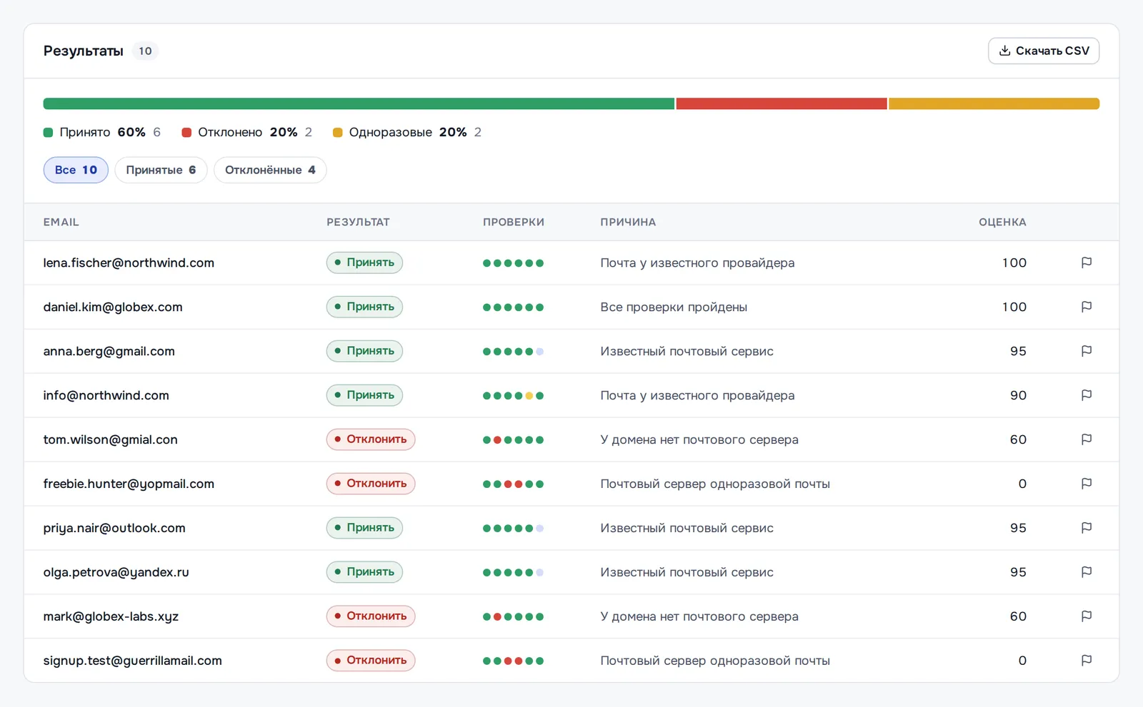Select email signup.test@guerrillamail.com
The width and height of the screenshot is (1143, 707).
pyautogui.click(x=132, y=661)
